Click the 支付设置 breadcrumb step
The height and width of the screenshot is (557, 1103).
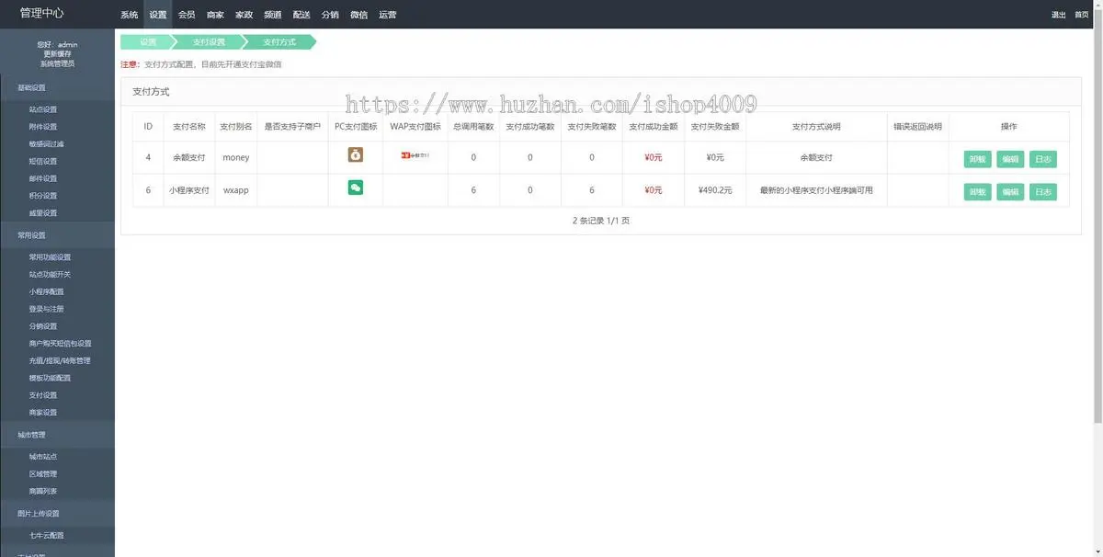[x=209, y=42]
